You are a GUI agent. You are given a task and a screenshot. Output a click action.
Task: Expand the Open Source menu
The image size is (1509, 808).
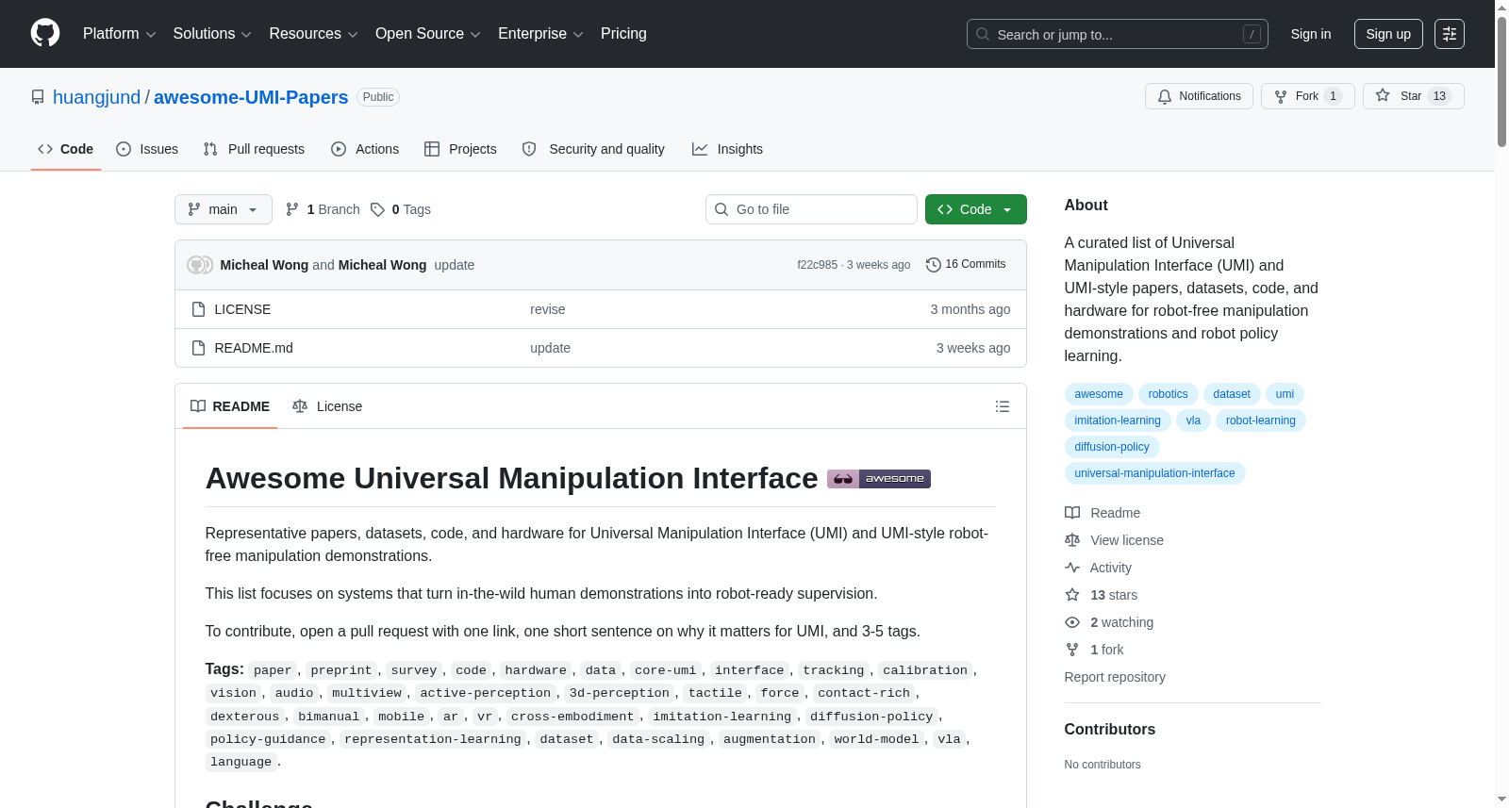[428, 34]
